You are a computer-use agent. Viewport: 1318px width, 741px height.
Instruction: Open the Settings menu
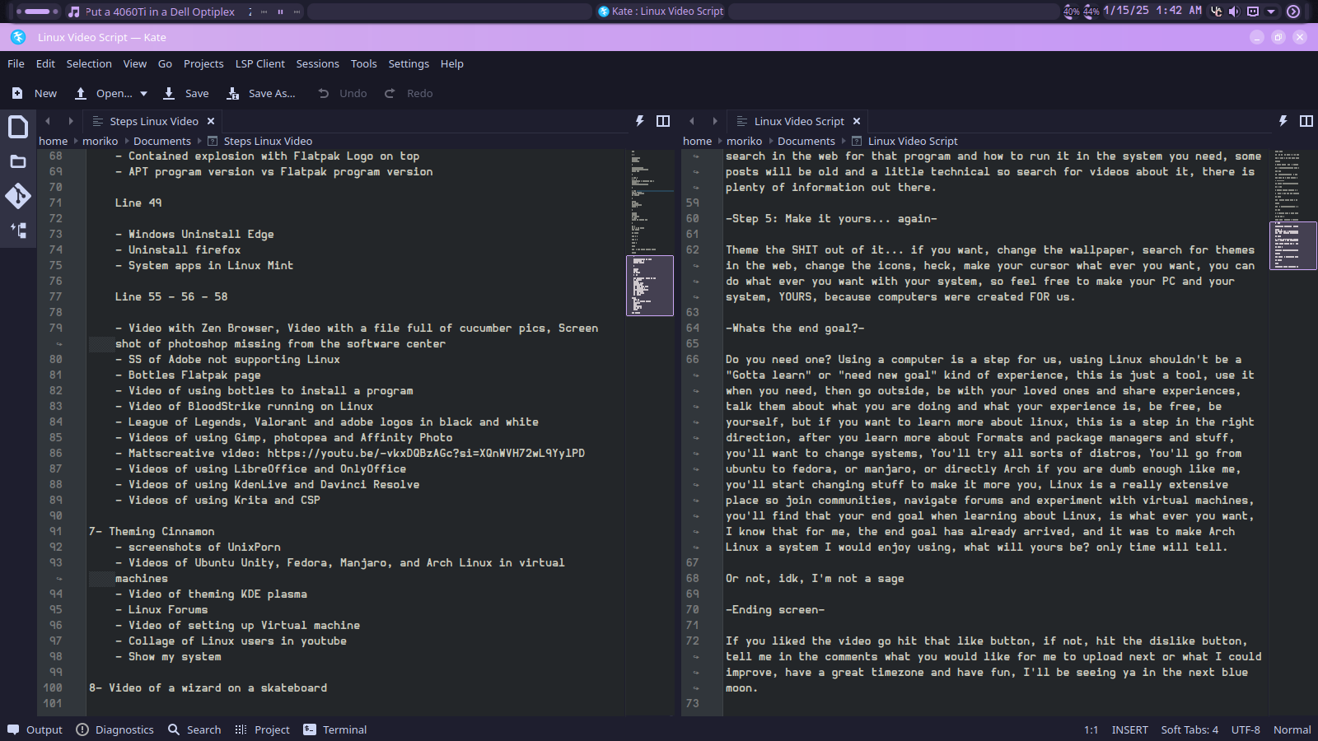tap(409, 63)
